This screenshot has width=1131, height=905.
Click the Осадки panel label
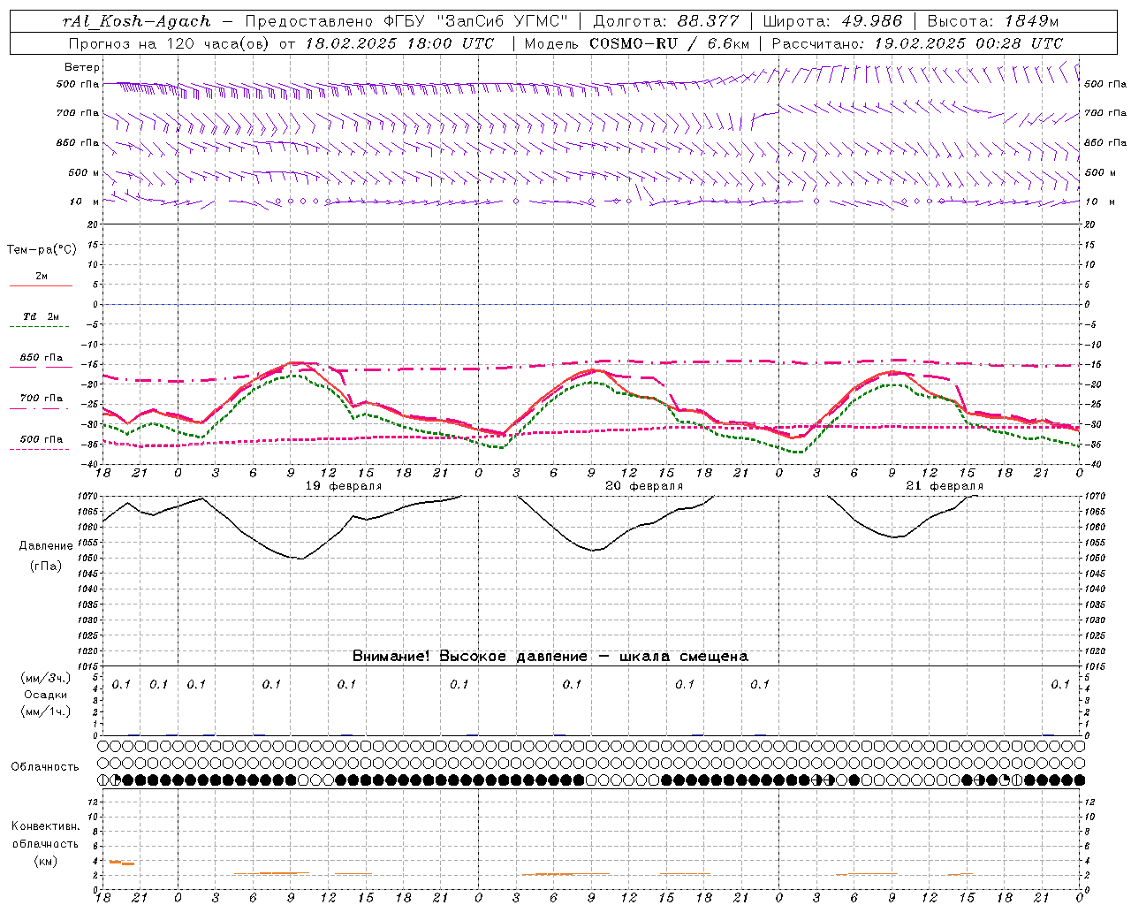click(x=45, y=695)
